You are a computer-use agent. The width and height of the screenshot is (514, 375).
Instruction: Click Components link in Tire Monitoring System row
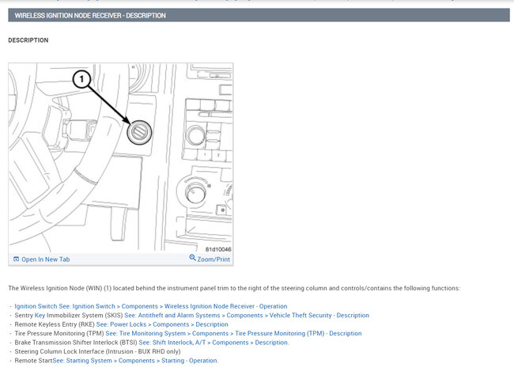210,333
